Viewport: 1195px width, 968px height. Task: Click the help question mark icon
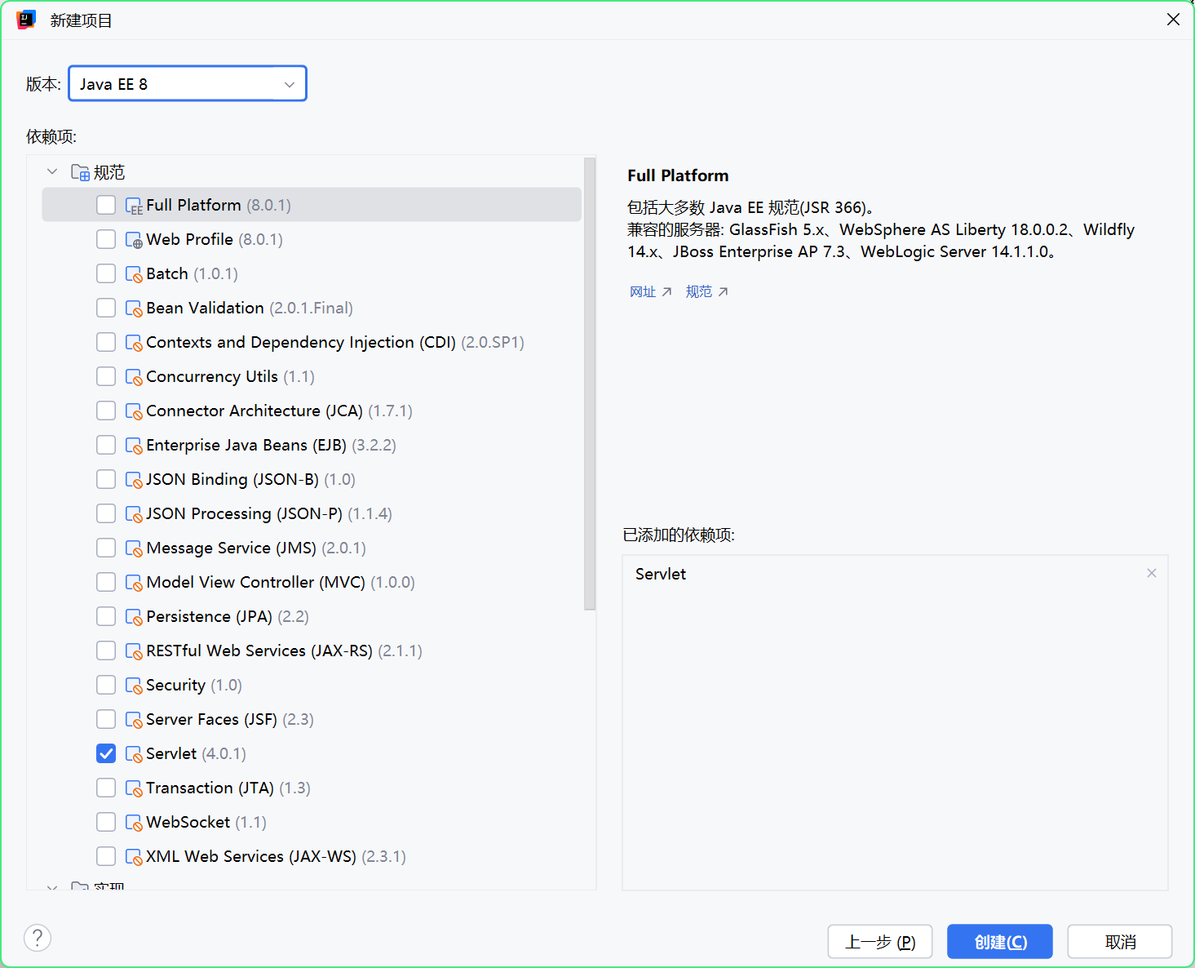click(x=38, y=938)
